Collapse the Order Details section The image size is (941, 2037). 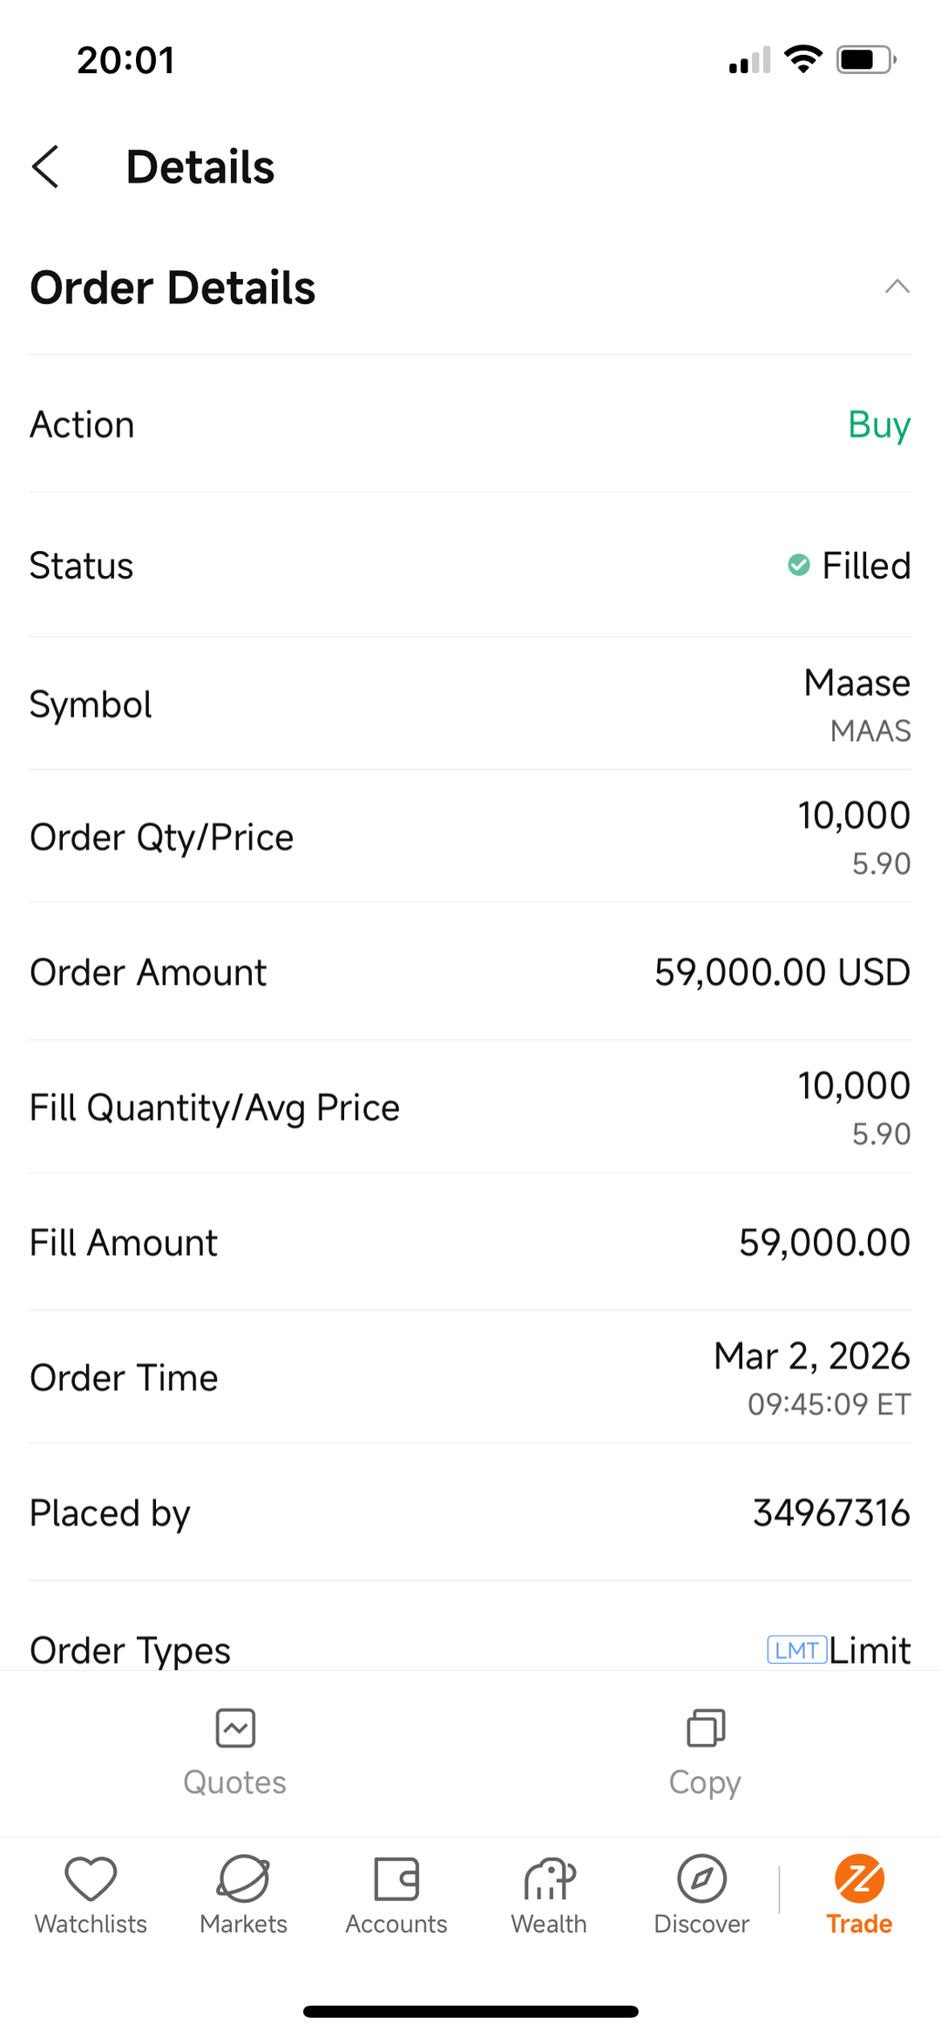tap(897, 287)
